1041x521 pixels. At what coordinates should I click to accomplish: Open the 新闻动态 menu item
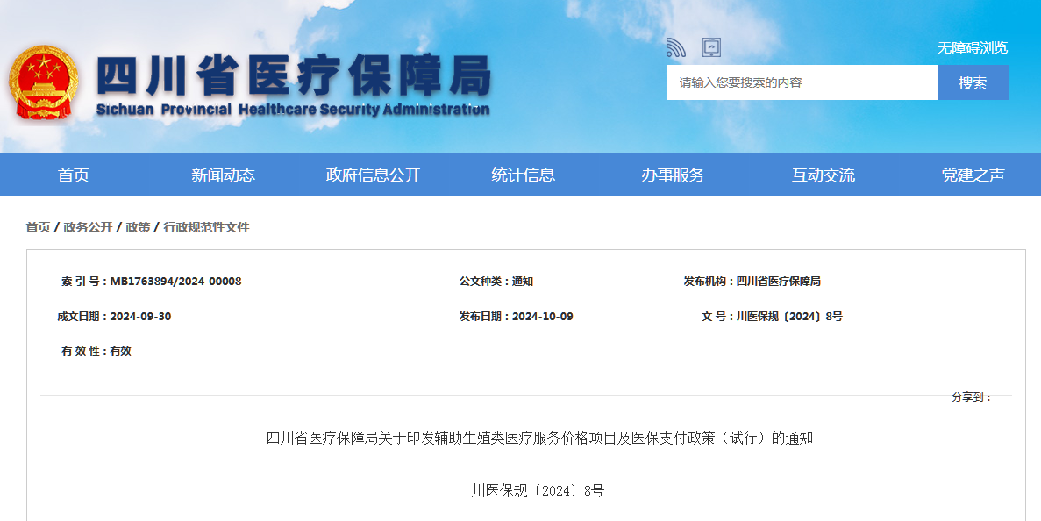click(x=225, y=175)
